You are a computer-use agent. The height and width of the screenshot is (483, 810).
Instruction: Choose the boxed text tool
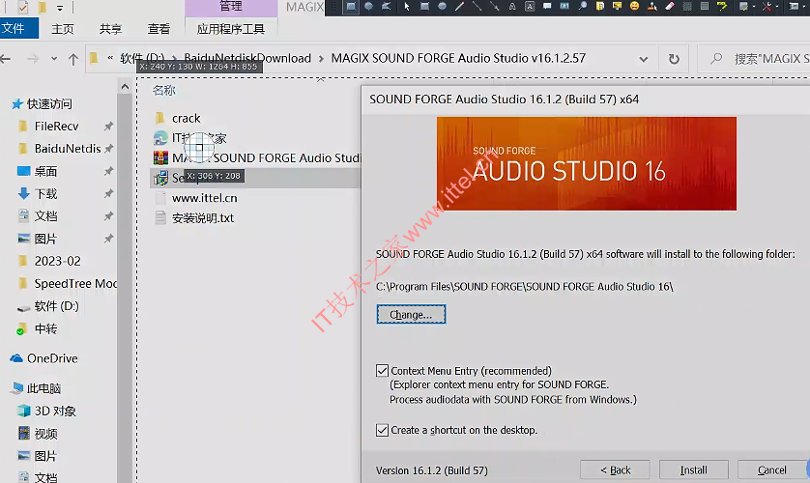(x=530, y=6)
